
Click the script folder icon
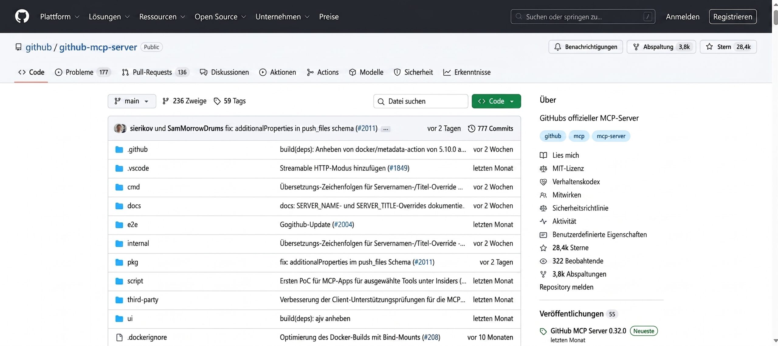[x=119, y=281]
